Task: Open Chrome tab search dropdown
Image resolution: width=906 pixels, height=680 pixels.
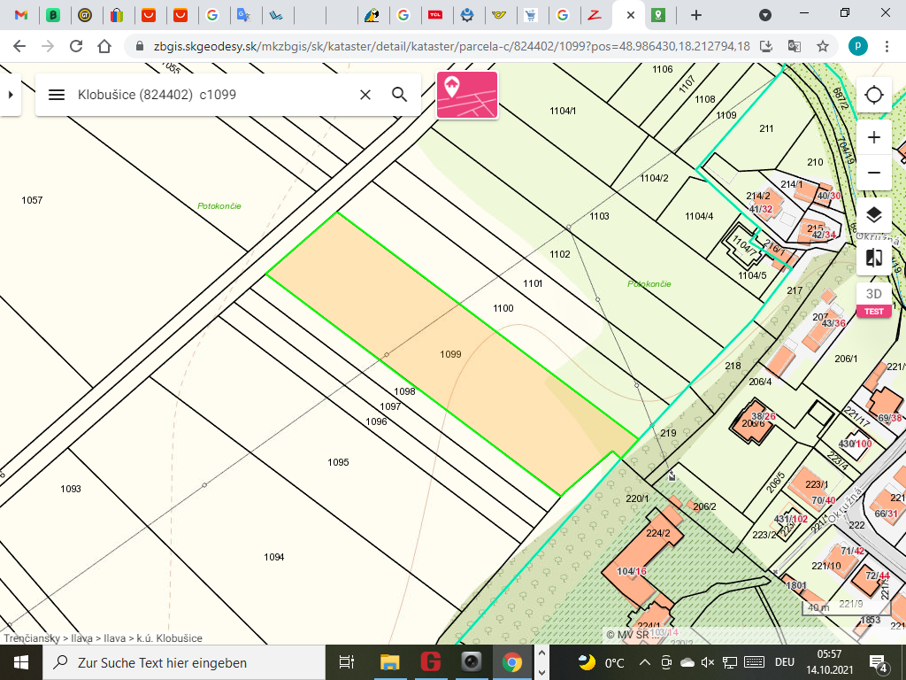Action: (x=765, y=15)
